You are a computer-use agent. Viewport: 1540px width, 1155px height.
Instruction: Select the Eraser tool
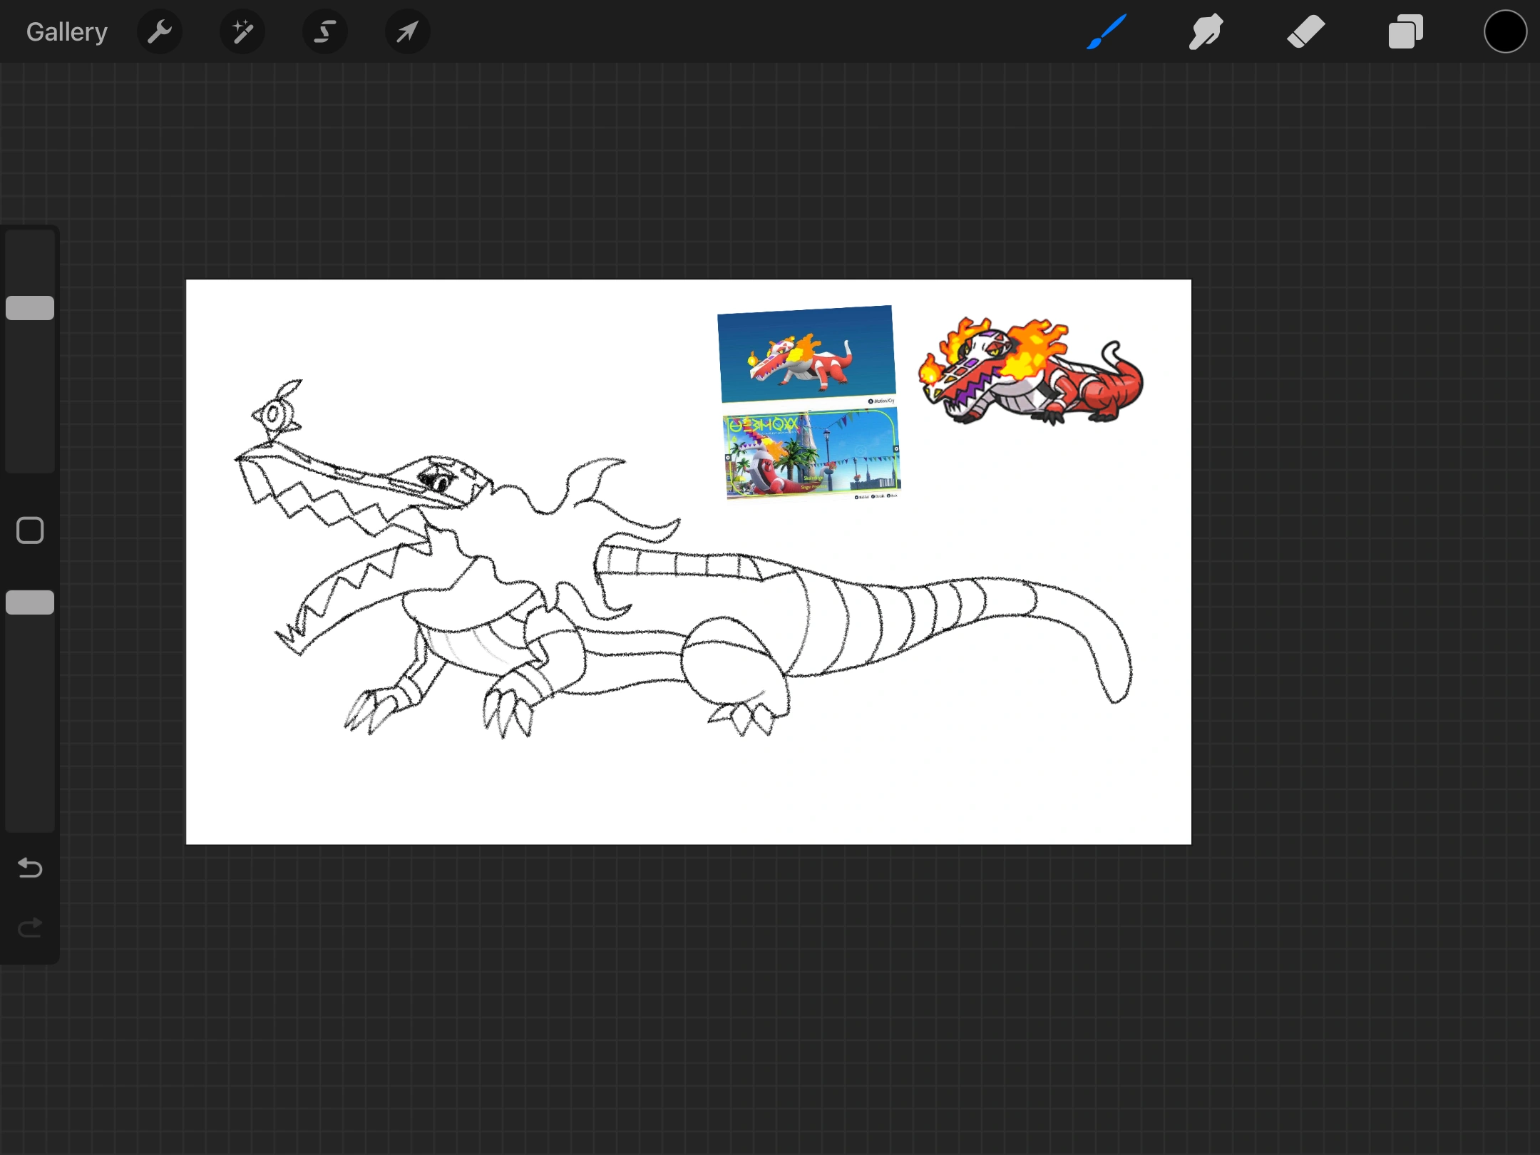pyautogui.click(x=1305, y=31)
